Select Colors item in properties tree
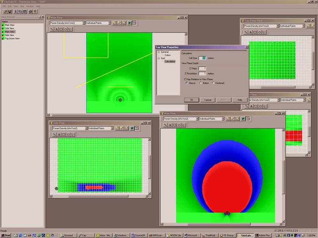This screenshot has width=318, height=238. tap(167, 55)
